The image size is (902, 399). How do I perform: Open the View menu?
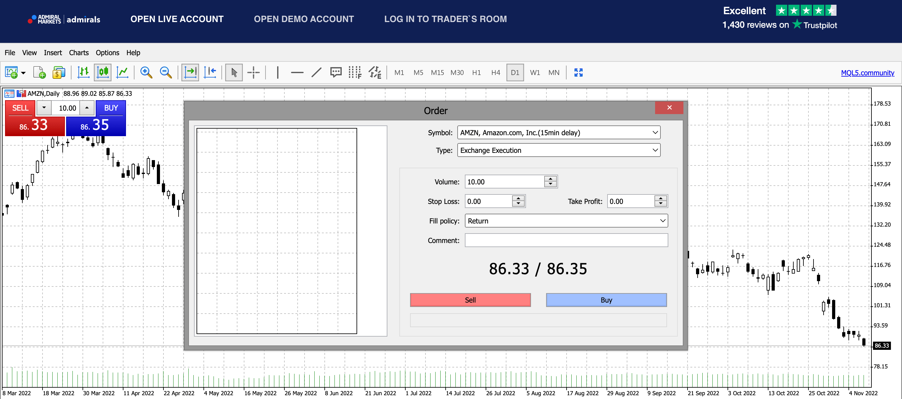[x=29, y=53]
